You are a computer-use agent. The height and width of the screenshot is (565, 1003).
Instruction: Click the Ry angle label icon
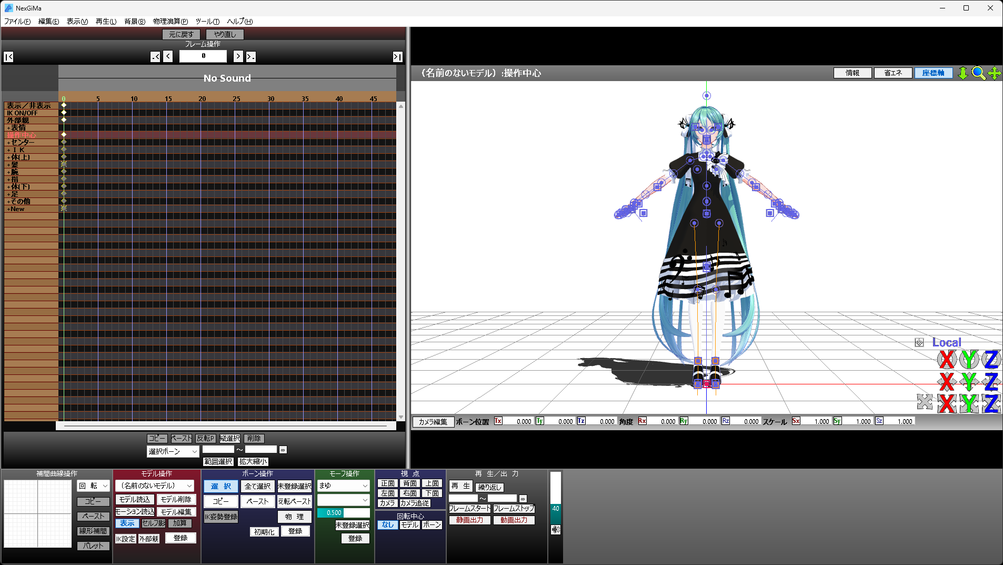tap(684, 421)
